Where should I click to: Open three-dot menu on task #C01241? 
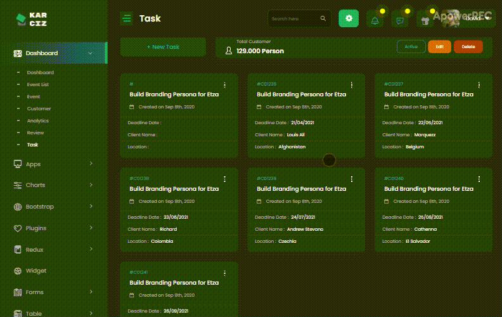pyautogui.click(x=224, y=273)
